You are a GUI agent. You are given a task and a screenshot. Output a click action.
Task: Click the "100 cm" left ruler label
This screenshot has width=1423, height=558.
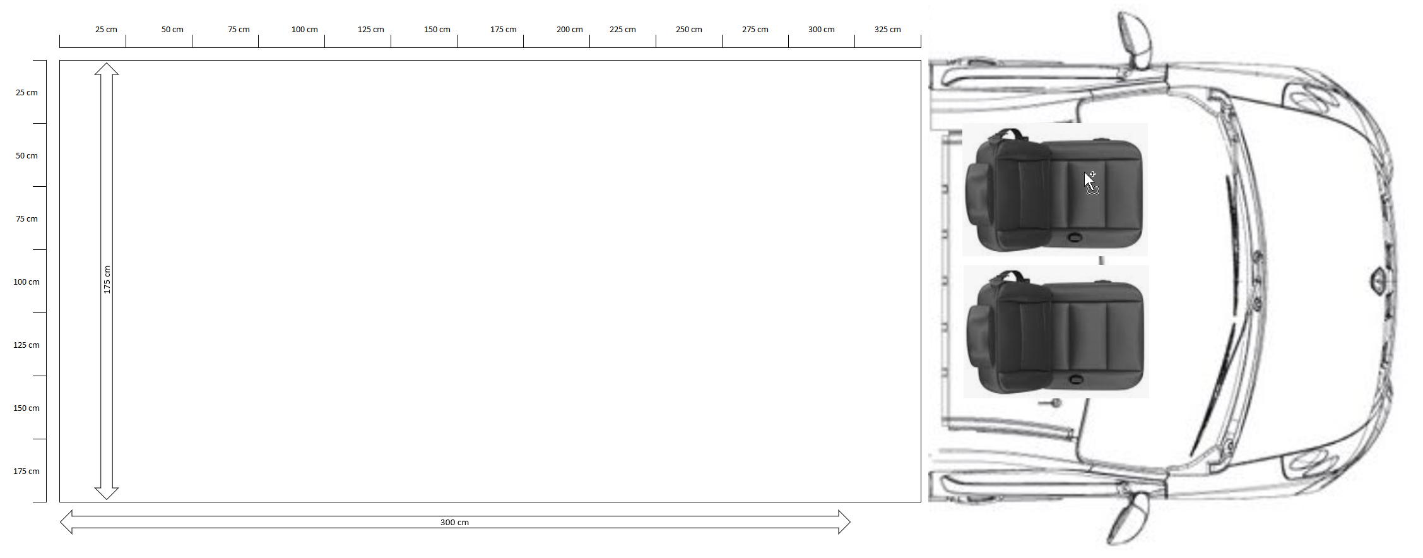click(x=27, y=282)
